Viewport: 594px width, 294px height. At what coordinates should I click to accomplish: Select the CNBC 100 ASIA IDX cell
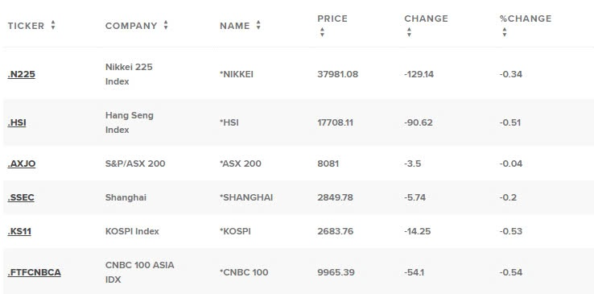pyautogui.click(x=140, y=272)
